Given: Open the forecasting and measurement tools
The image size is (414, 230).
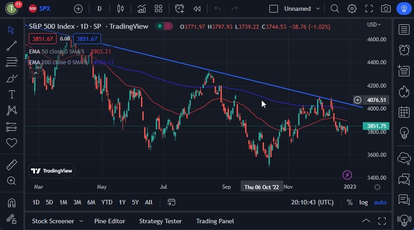Looking at the screenshot, I should (x=11, y=127).
